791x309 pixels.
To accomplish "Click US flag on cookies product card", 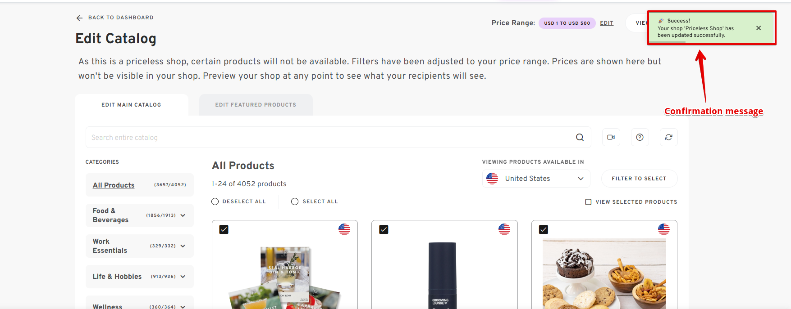I will pos(663,229).
